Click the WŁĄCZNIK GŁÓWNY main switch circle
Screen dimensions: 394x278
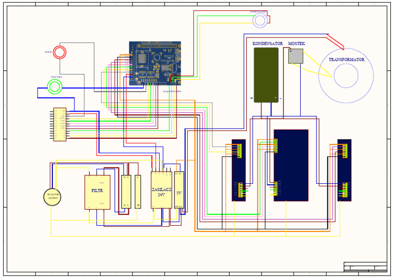click(x=52, y=197)
